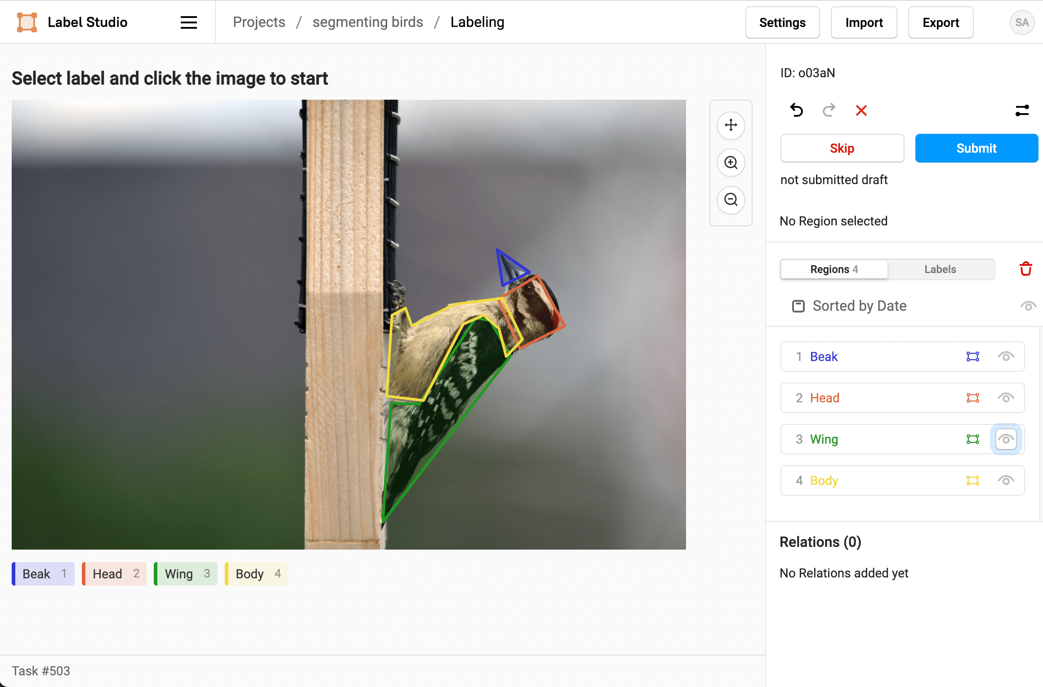Switch to the Regions tab

click(834, 269)
